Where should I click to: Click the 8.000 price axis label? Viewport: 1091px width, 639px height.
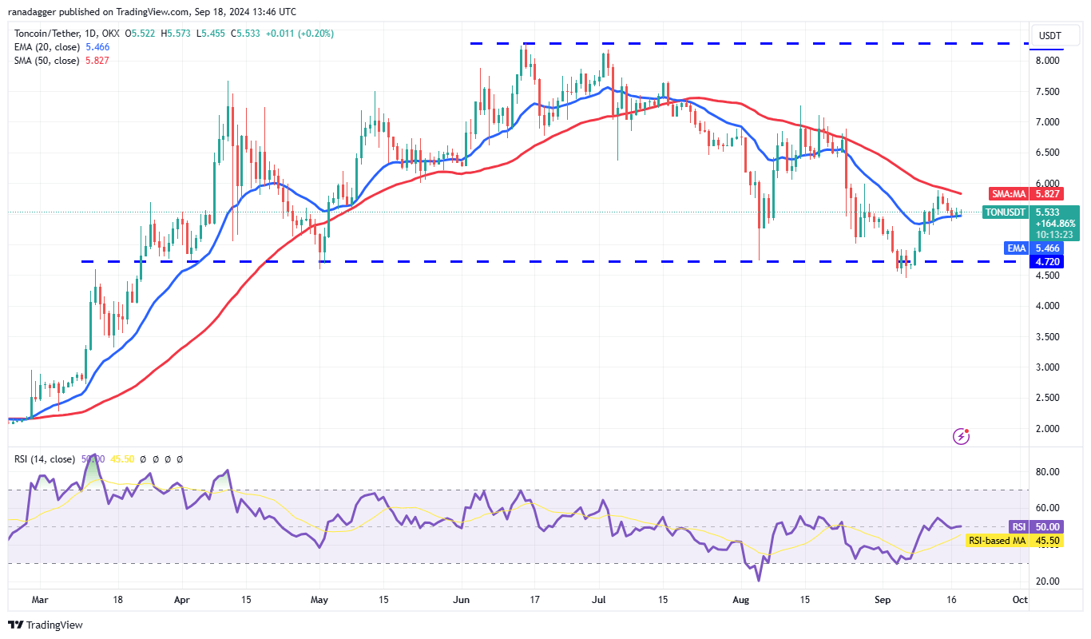[x=1048, y=61]
